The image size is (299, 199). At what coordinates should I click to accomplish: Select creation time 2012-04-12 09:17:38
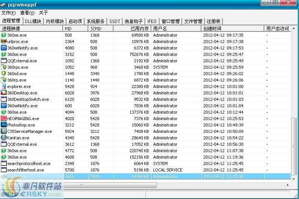pos(223,42)
